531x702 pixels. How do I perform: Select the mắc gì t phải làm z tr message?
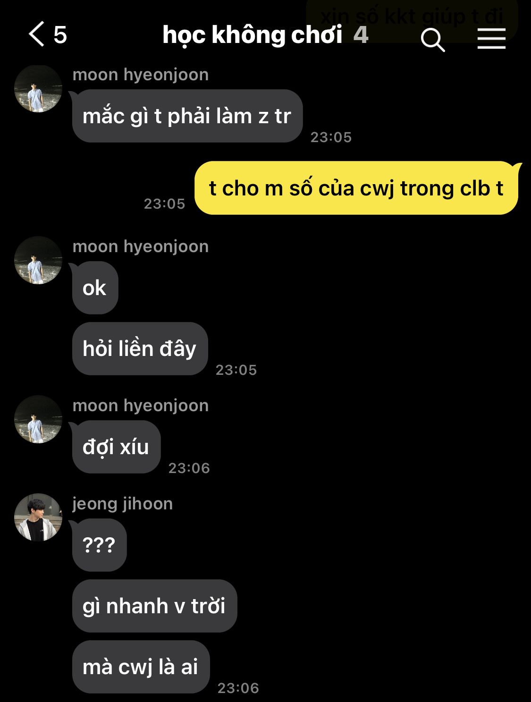pos(187,116)
